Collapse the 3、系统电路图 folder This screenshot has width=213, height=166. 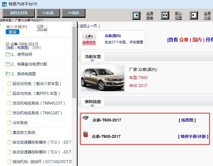(24, 74)
